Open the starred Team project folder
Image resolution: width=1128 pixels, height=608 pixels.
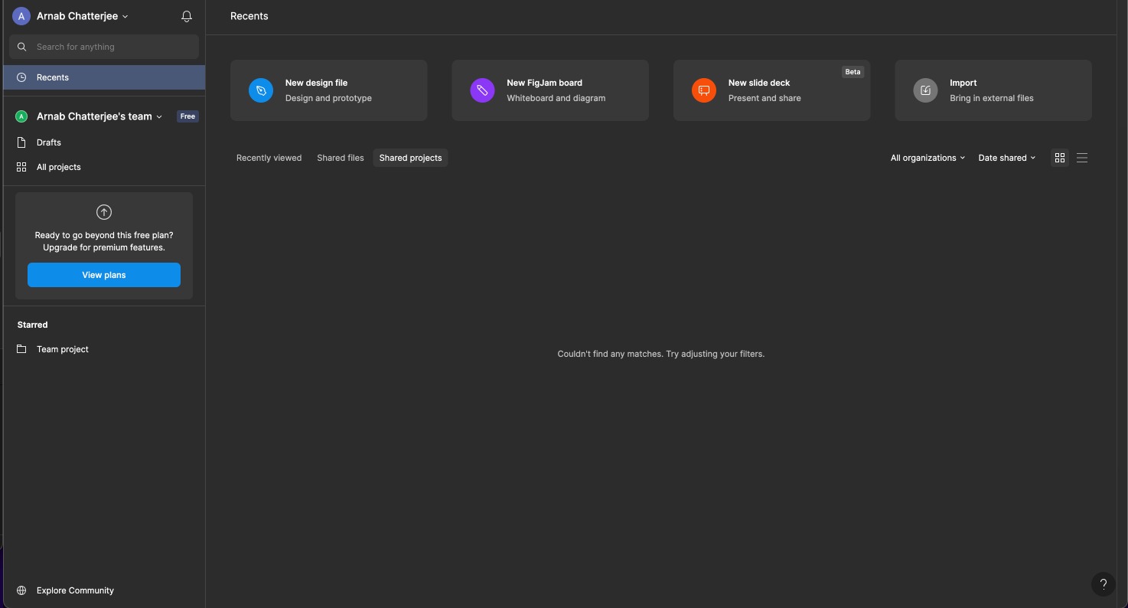point(63,349)
